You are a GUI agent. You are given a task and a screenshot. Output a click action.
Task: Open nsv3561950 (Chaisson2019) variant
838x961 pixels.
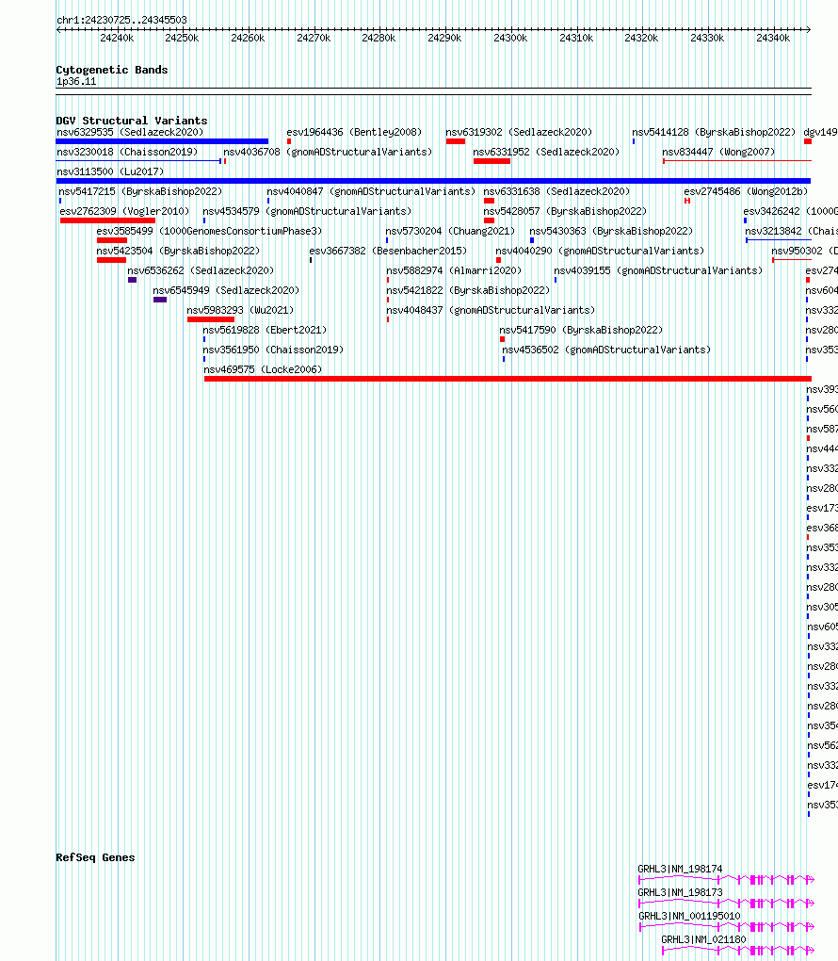click(x=273, y=350)
